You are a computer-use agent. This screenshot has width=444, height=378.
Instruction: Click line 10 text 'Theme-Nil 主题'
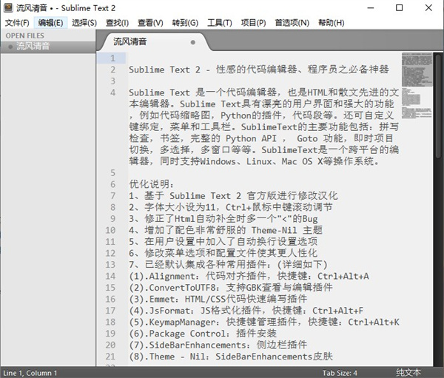(x=287, y=230)
